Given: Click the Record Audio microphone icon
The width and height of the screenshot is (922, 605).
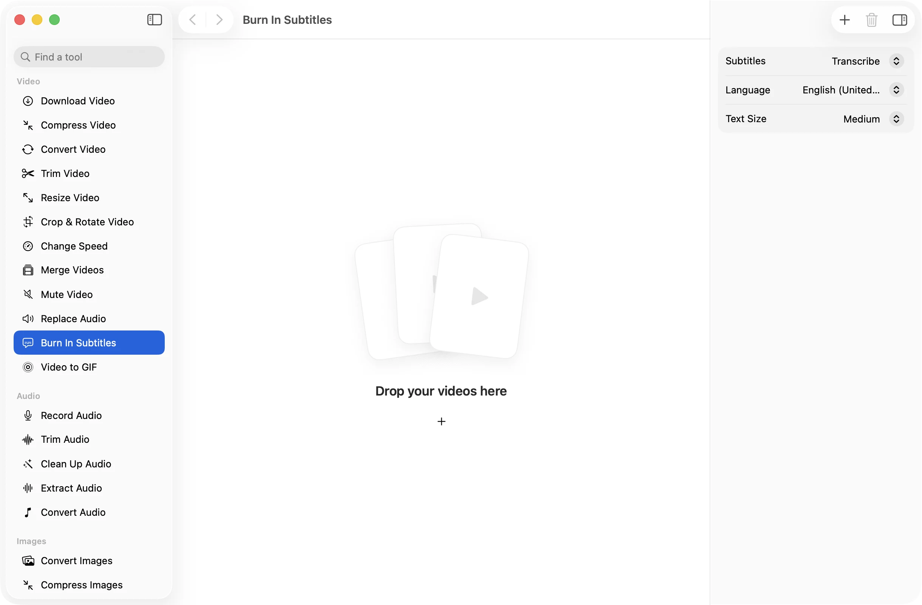Looking at the screenshot, I should tap(28, 416).
